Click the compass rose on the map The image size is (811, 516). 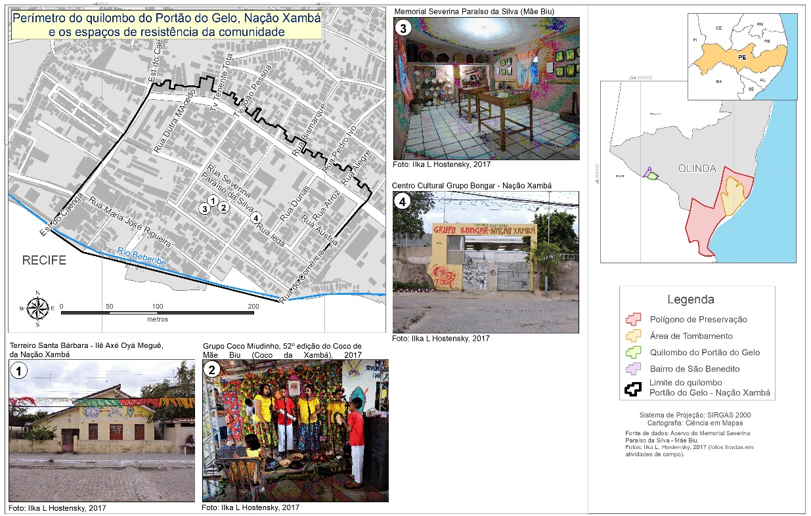pyautogui.click(x=39, y=308)
